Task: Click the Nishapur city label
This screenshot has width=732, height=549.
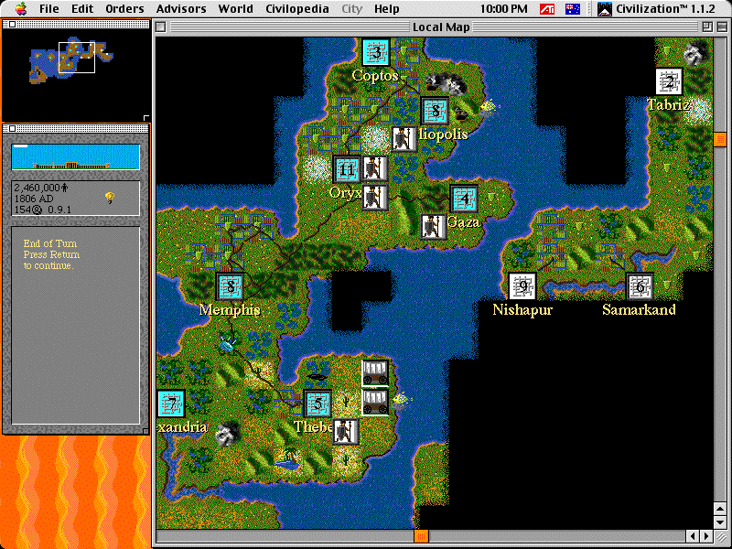Action: pos(522,309)
